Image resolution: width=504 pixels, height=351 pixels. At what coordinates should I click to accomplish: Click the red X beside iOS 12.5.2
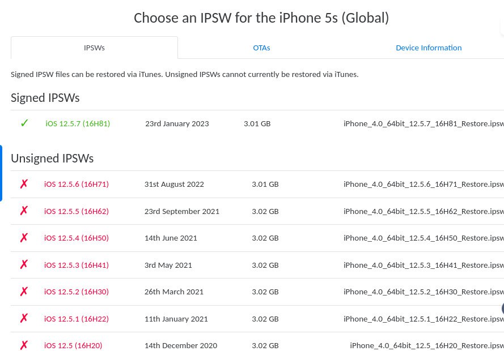click(x=24, y=292)
